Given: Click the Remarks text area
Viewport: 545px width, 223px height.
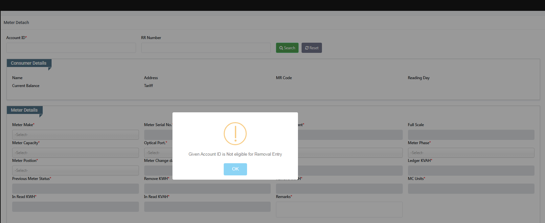Looking at the screenshot, I should [x=339, y=210].
